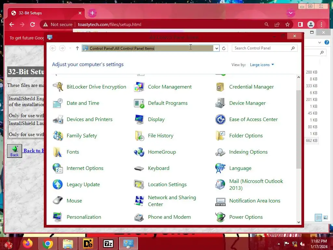333x250 pixels.
Task: Open Chrome side panel icon
Action: coord(300,24)
